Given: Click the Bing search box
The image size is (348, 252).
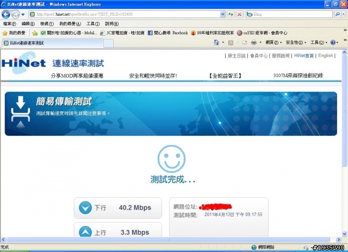Looking at the screenshot, I should [x=289, y=14].
